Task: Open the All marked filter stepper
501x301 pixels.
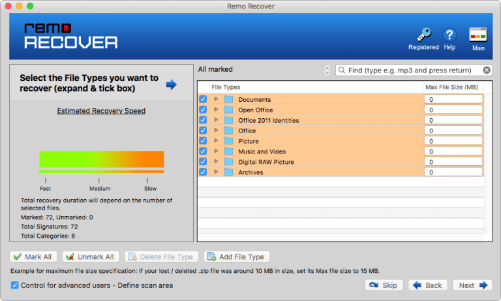Action: [327, 70]
